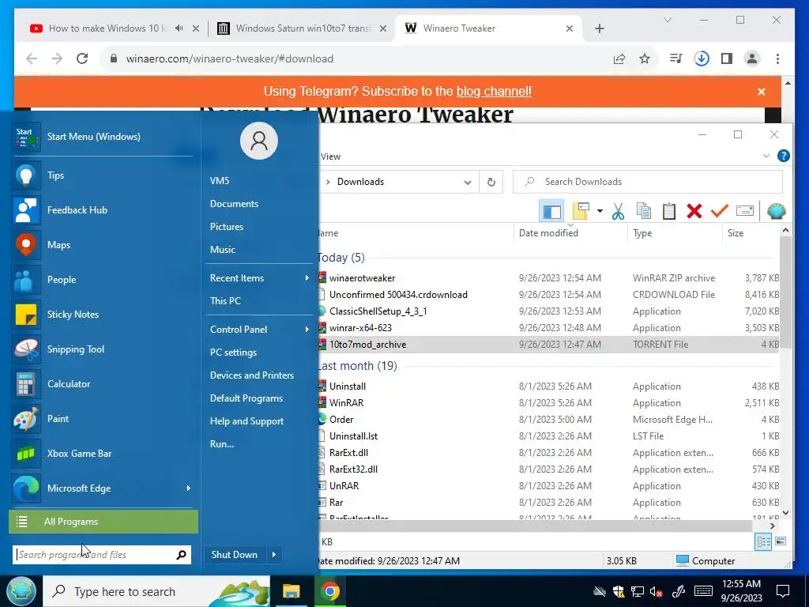Image resolution: width=809 pixels, height=607 pixels.
Task: Open File Explorer from the taskbar
Action: click(291, 591)
